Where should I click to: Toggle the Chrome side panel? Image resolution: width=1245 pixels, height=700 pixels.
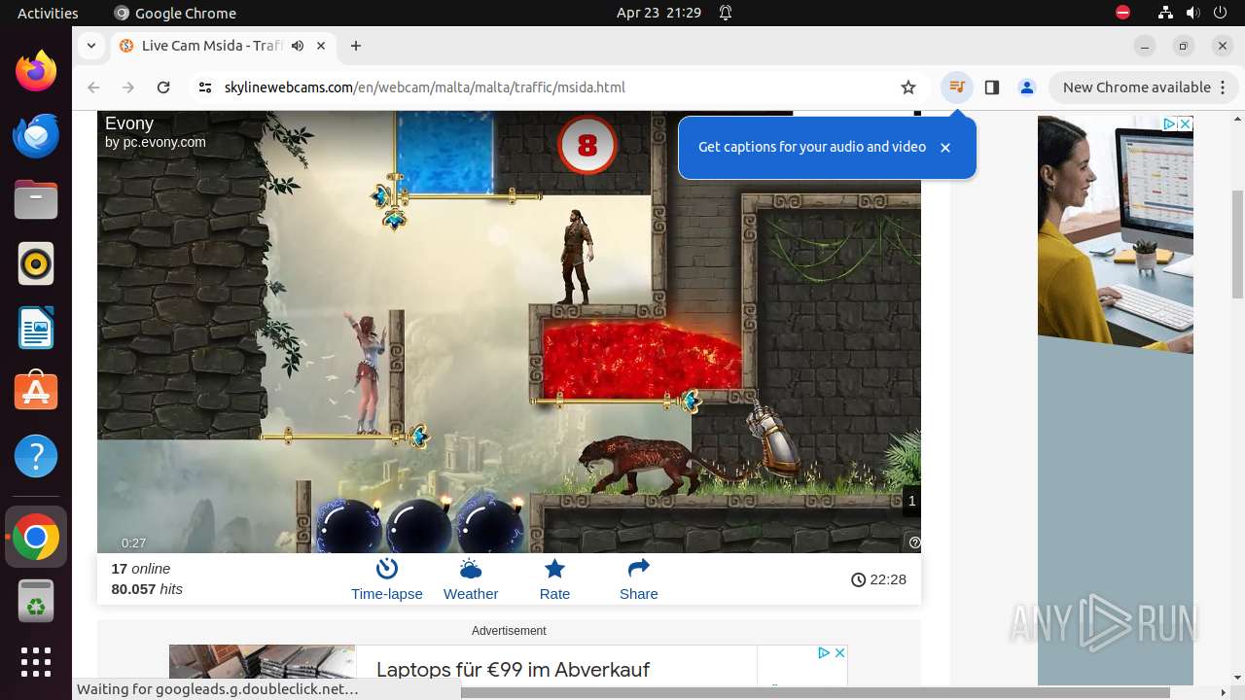(x=992, y=87)
